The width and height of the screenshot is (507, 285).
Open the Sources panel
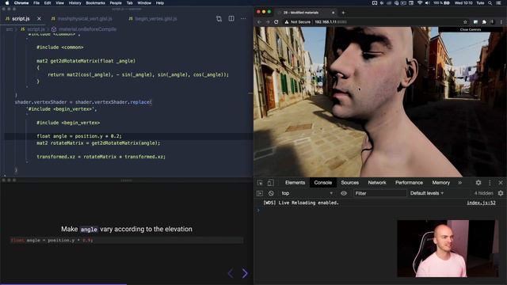point(349,183)
